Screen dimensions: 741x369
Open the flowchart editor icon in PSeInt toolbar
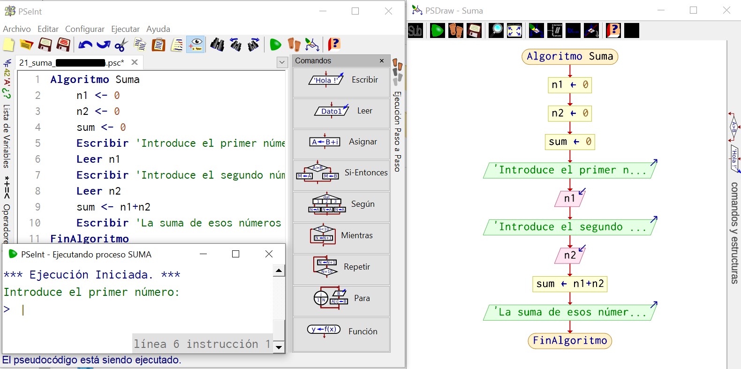(312, 45)
